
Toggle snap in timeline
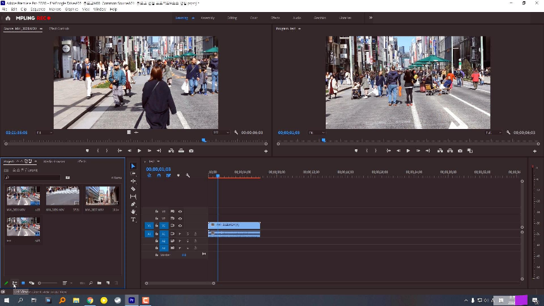159,175
